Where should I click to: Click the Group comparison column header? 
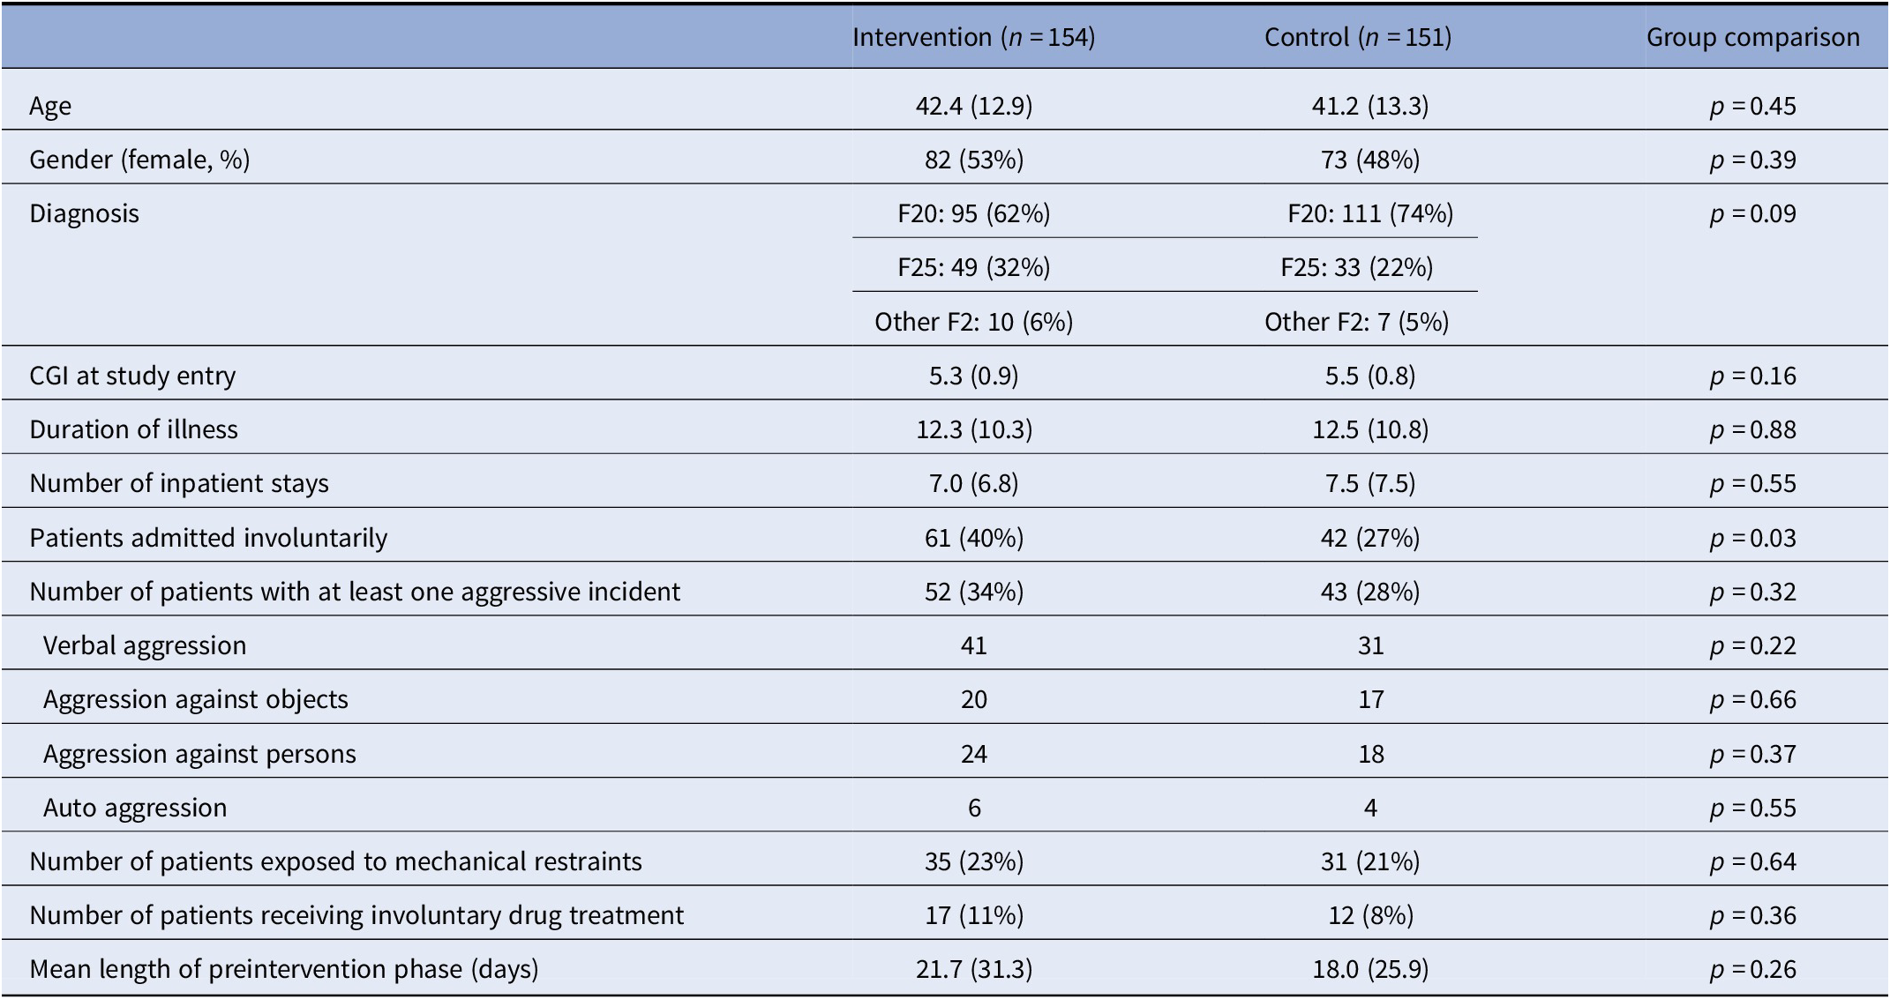[x=1752, y=37]
